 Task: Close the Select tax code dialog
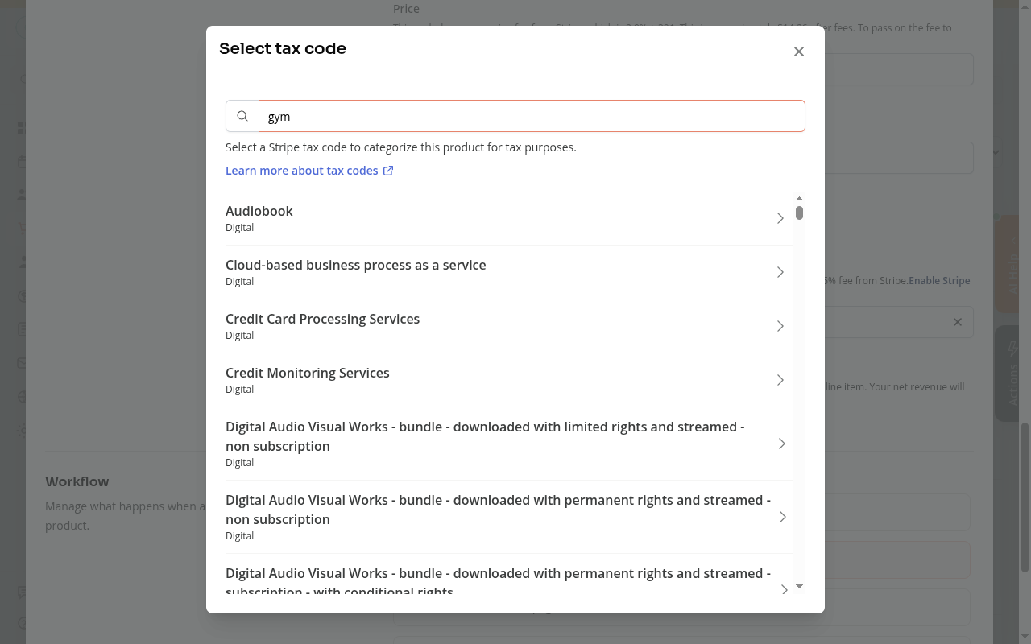pos(799,52)
